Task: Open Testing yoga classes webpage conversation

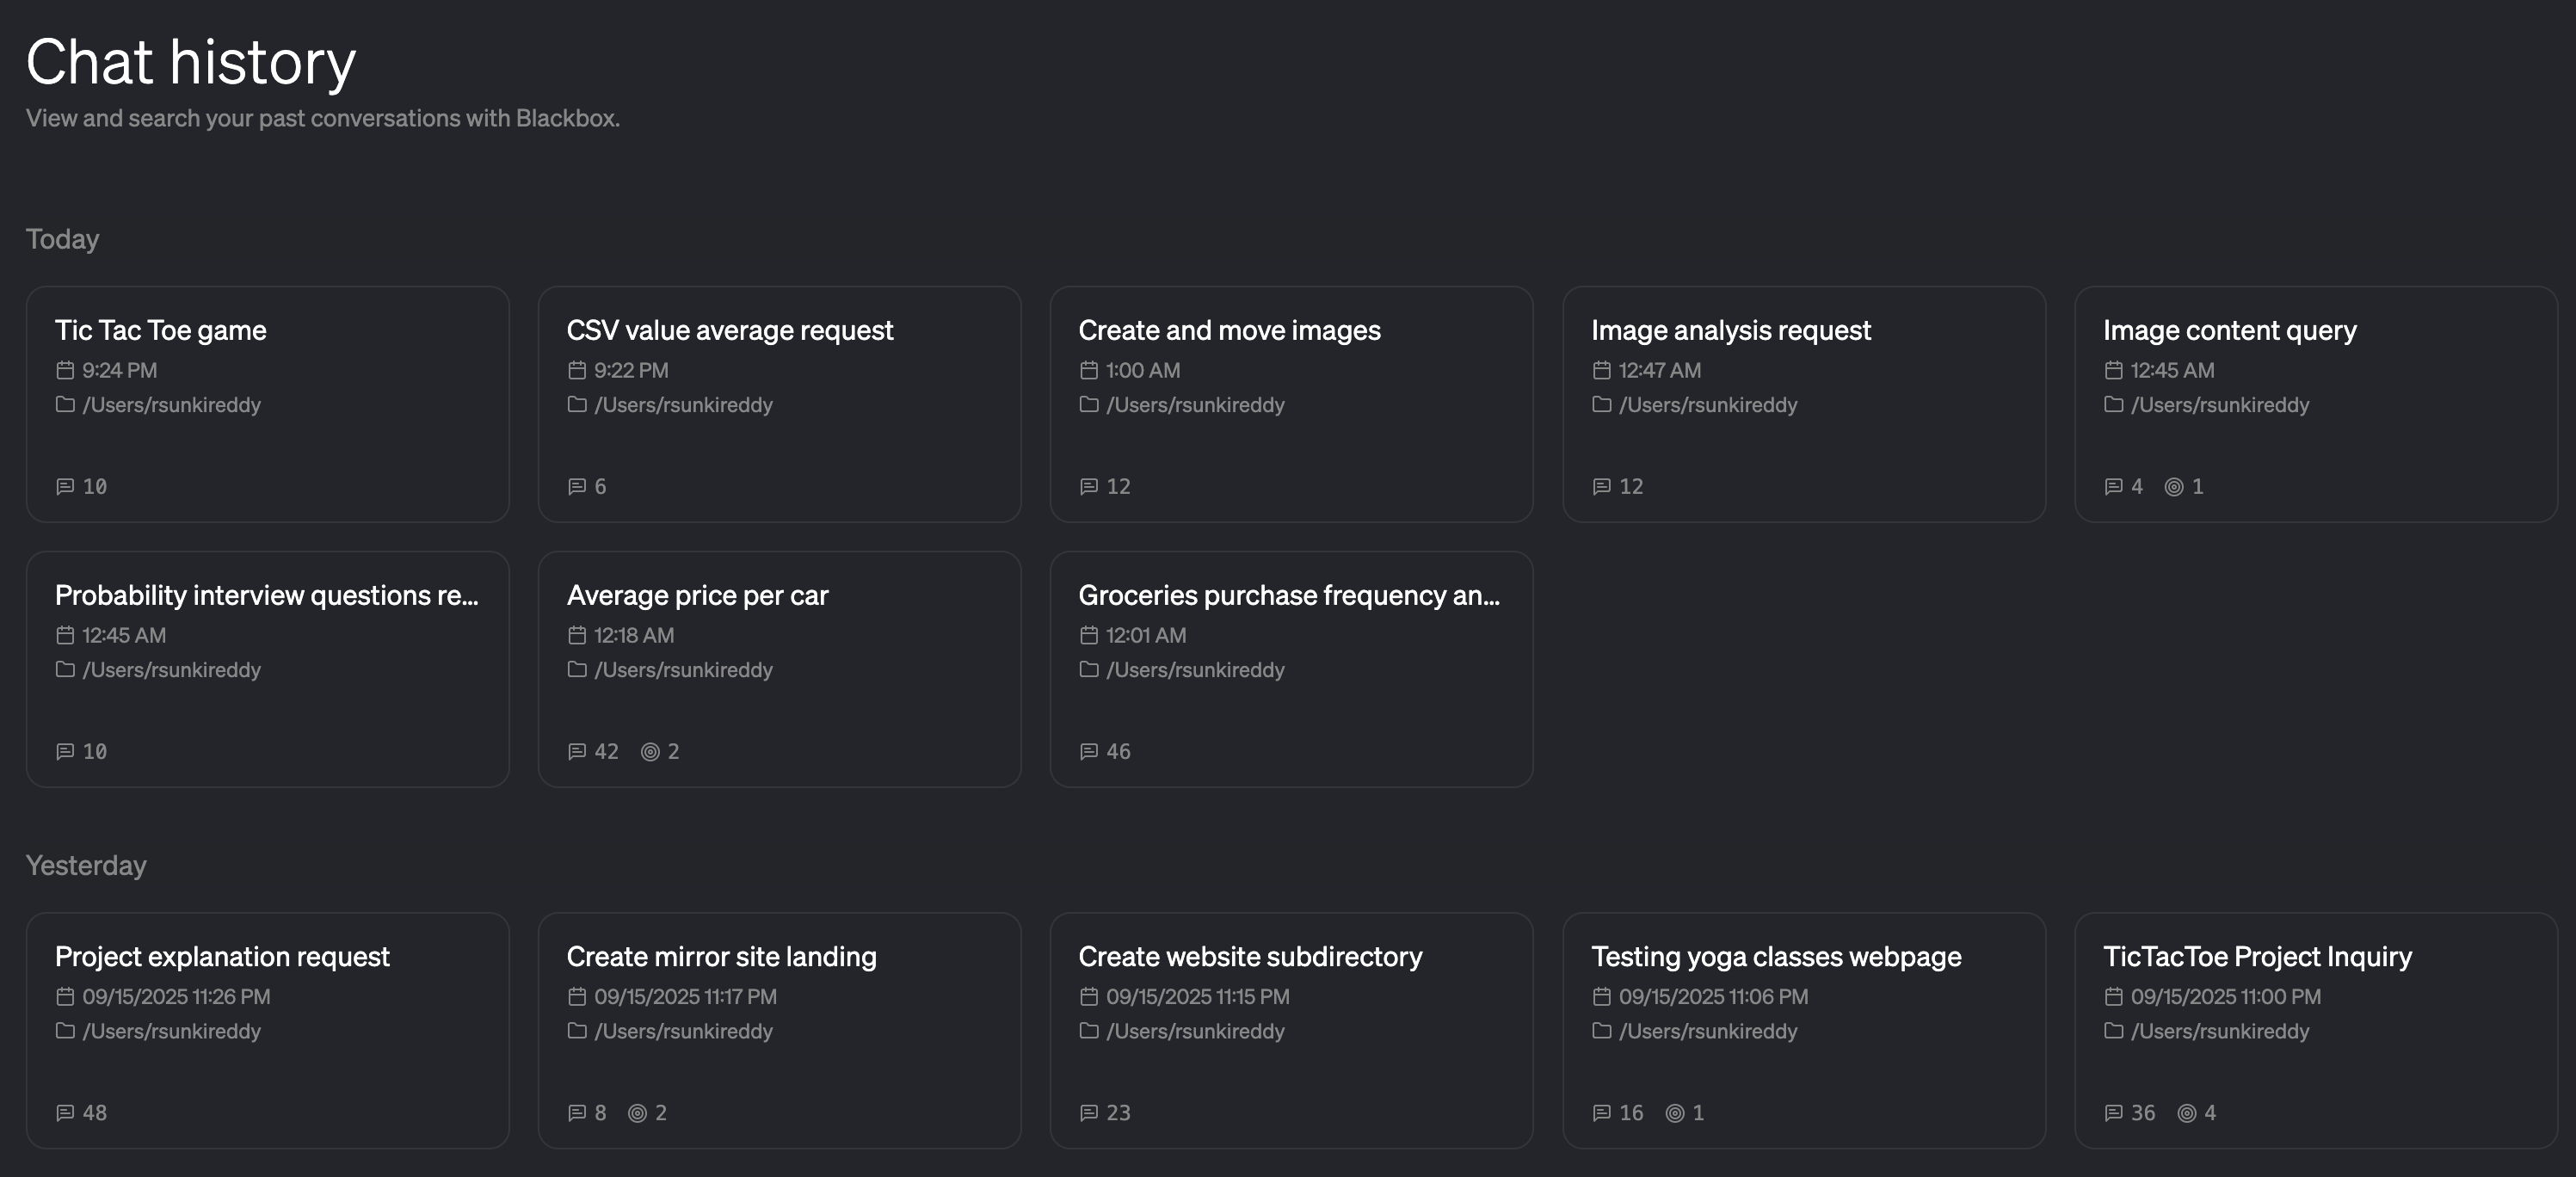Action: pyautogui.click(x=1804, y=1030)
